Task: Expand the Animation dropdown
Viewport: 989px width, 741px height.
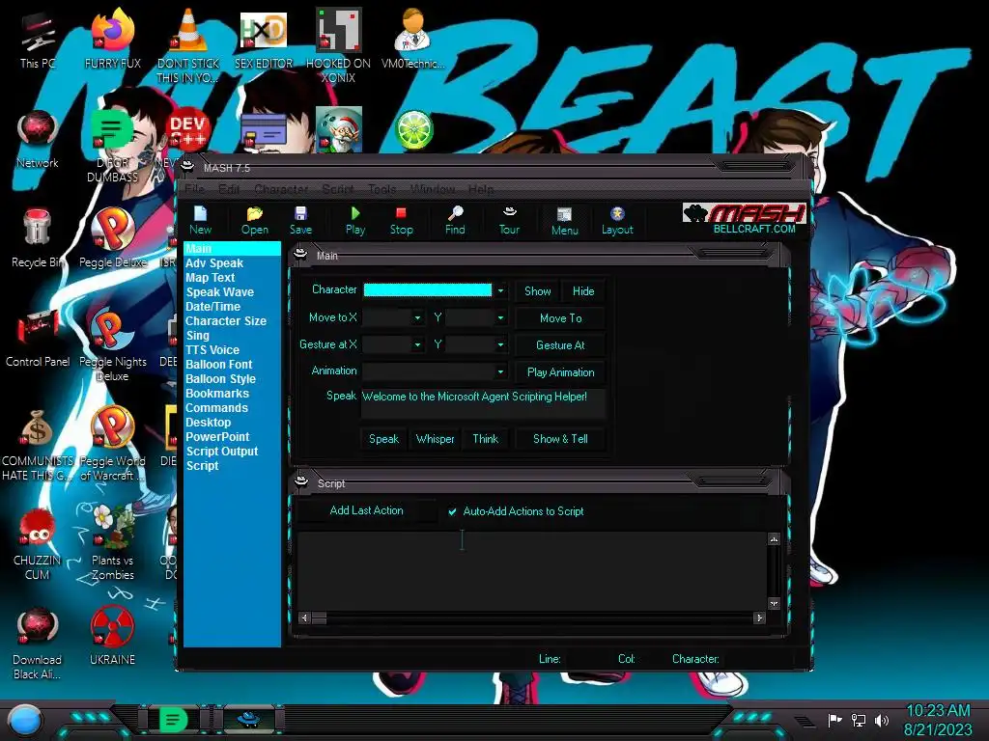Action: point(500,371)
